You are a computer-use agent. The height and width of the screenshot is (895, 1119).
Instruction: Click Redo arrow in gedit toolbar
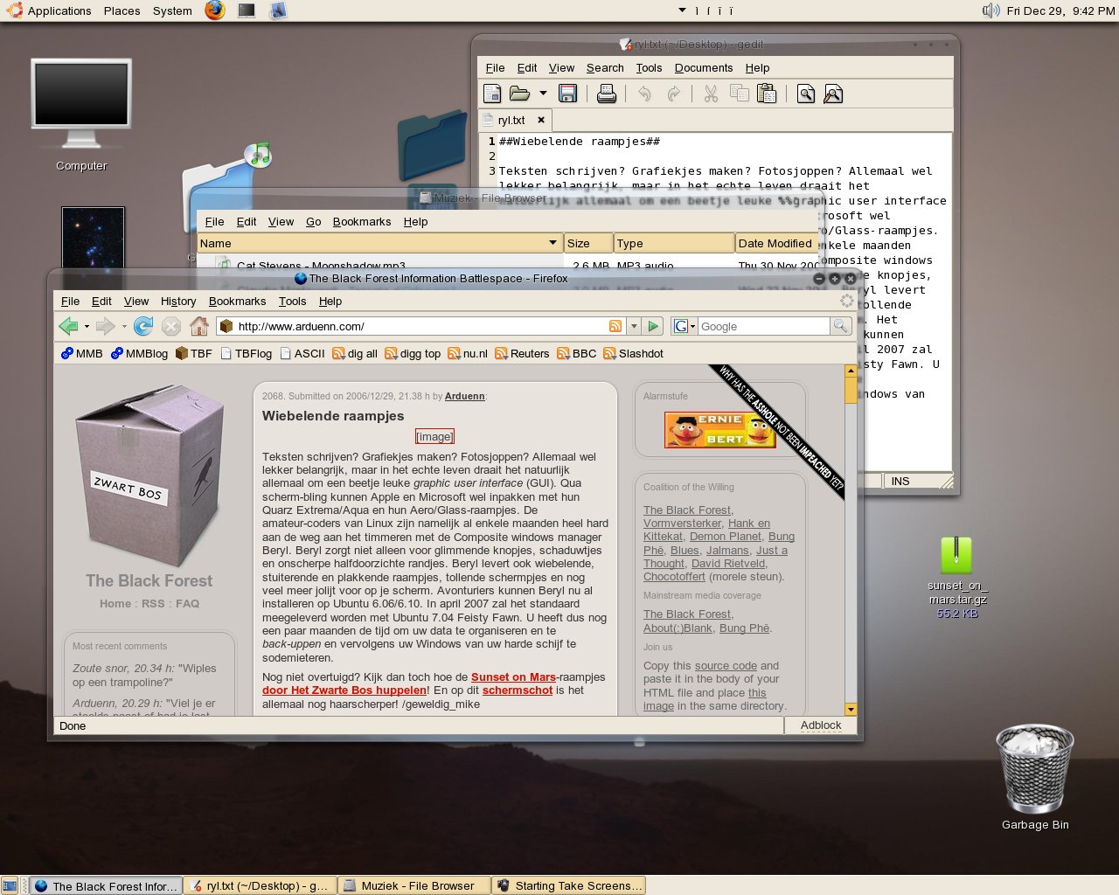click(673, 94)
